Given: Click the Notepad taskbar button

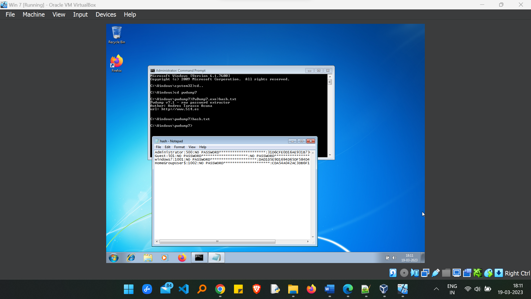Looking at the screenshot, I should point(216,258).
